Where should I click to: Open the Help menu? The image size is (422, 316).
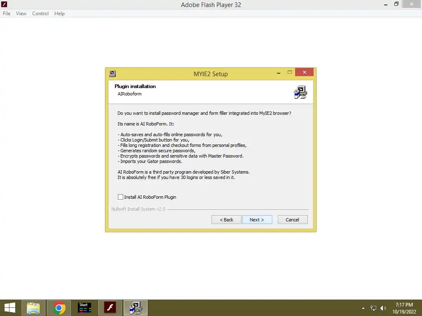click(59, 14)
